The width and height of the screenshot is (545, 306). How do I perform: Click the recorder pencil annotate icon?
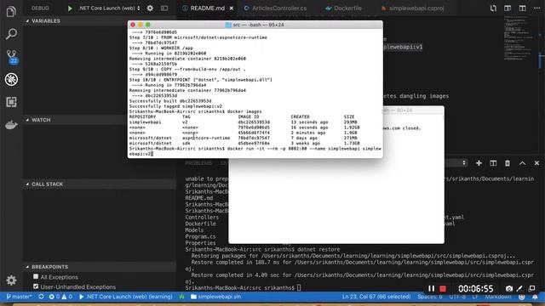[x=519, y=289]
